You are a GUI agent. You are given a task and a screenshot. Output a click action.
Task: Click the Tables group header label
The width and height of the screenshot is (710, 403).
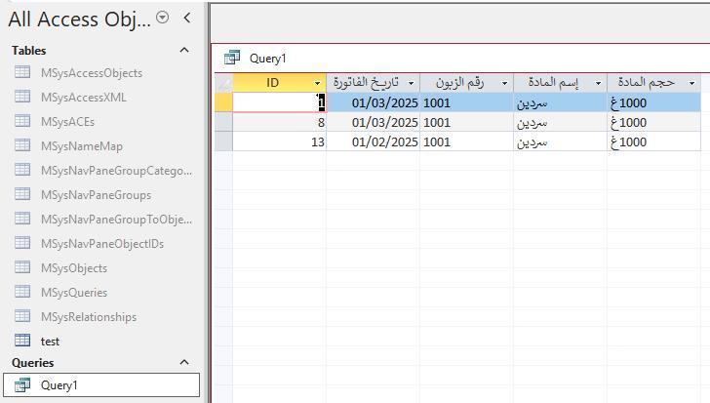(29, 51)
